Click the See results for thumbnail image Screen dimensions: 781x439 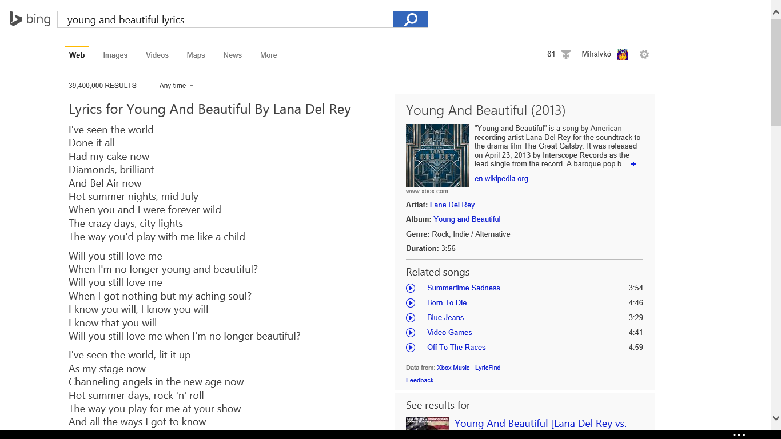[x=427, y=424]
